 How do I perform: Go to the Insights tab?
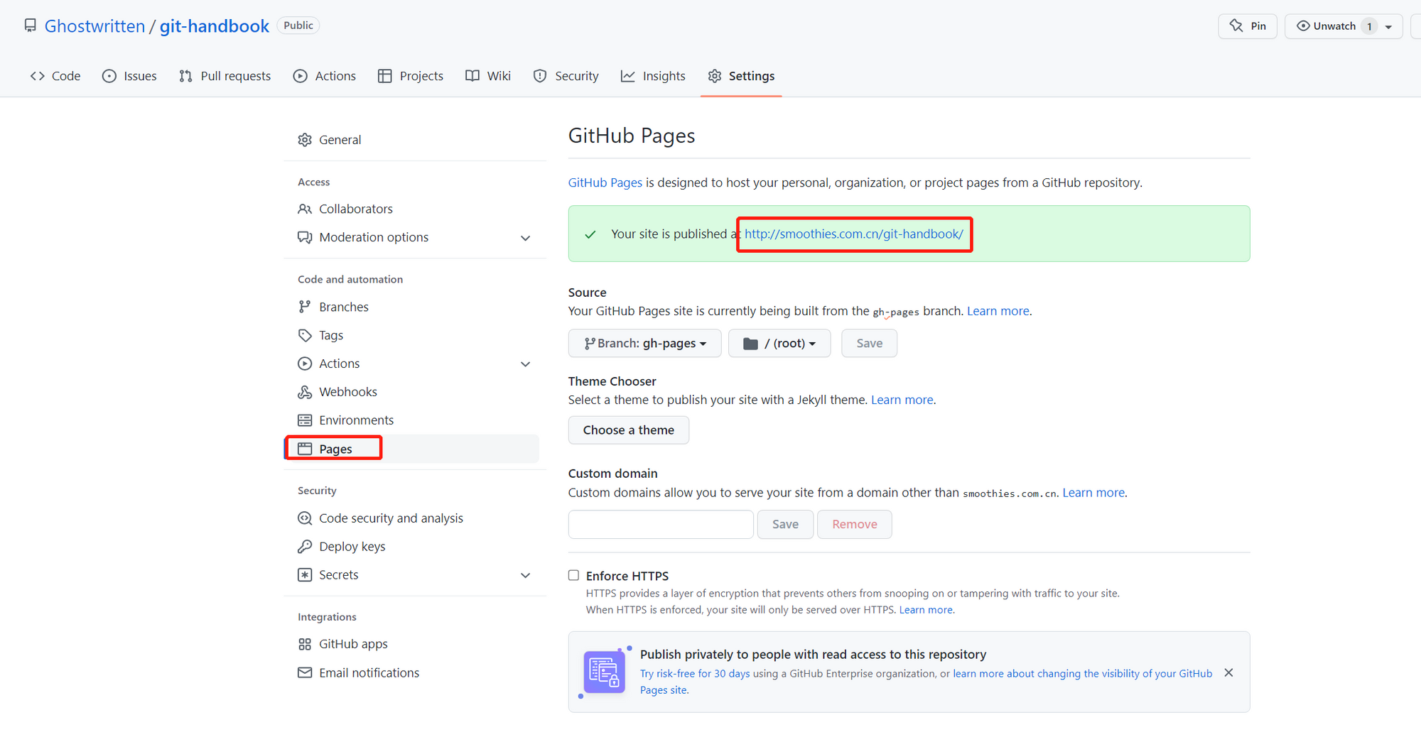pos(653,76)
